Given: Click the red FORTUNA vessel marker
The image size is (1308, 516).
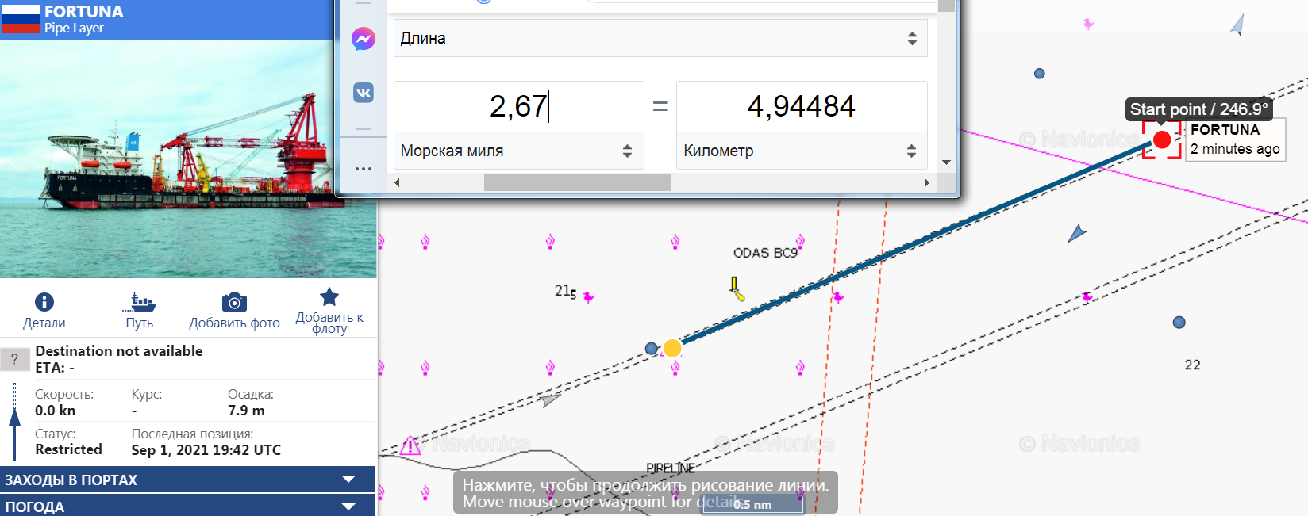Looking at the screenshot, I should point(1162,140).
